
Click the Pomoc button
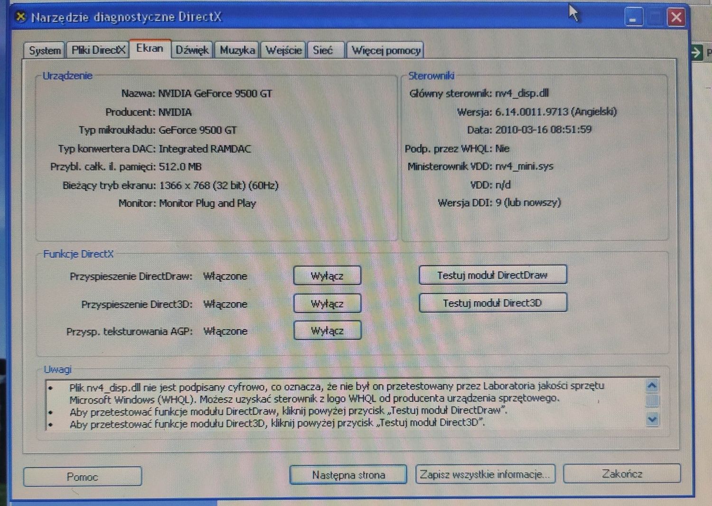click(x=83, y=477)
